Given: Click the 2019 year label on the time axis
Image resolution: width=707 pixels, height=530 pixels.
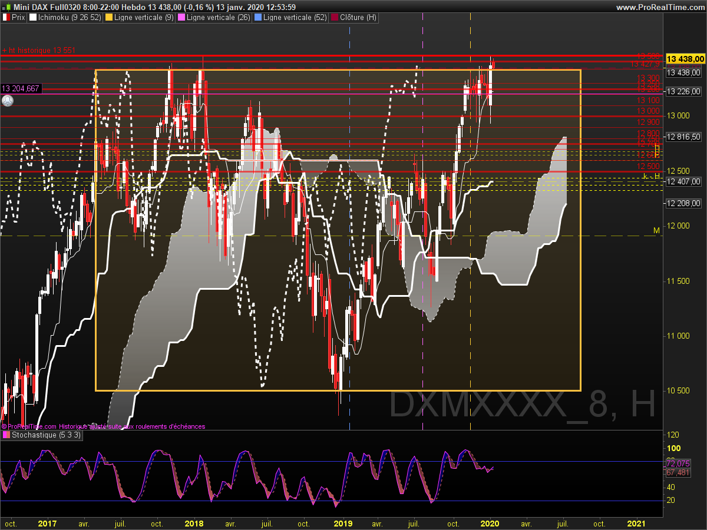Looking at the screenshot, I should pyautogui.click(x=343, y=523).
